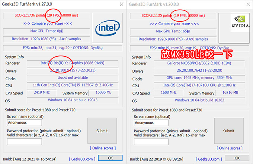253x164 pixels.
Task: Click driver version '26.20.100.7642 (1-22-2020)'
Action: [199, 70]
